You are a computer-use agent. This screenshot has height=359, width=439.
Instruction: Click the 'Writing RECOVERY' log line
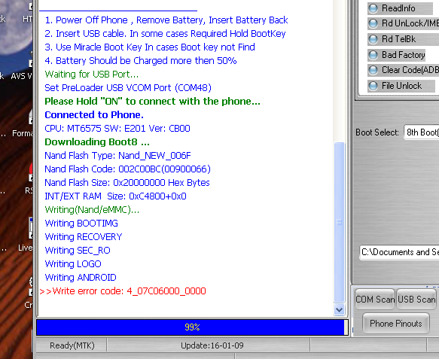coord(84,237)
